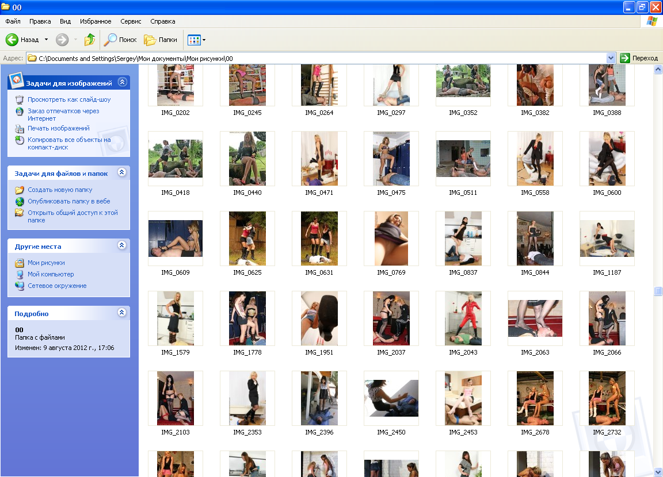Click the shared folder icon for общий доступ
The image size is (663, 477).
20,213
